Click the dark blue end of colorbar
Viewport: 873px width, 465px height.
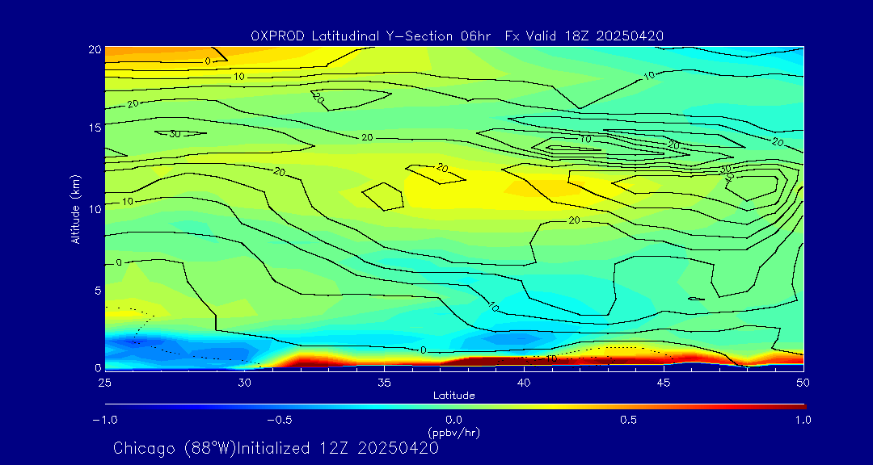click(x=110, y=406)
